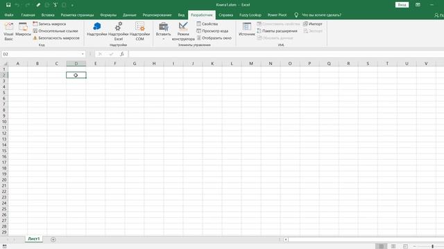Switch to the Формулы tab
The width and height of the screenshot is (444, 249).
coord(108,15)
